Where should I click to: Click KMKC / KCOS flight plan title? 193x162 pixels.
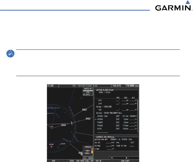point(105,93)
